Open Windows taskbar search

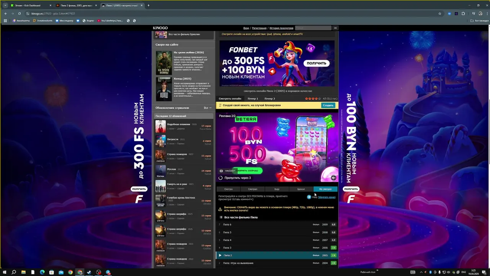pos(14,272)
